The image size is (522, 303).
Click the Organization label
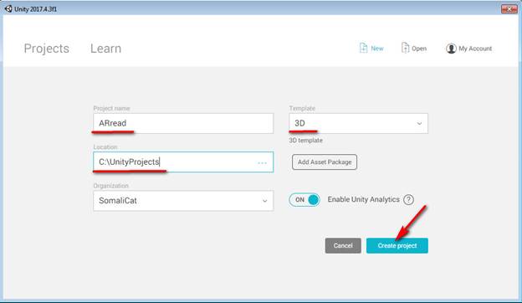tap(111, 186)
